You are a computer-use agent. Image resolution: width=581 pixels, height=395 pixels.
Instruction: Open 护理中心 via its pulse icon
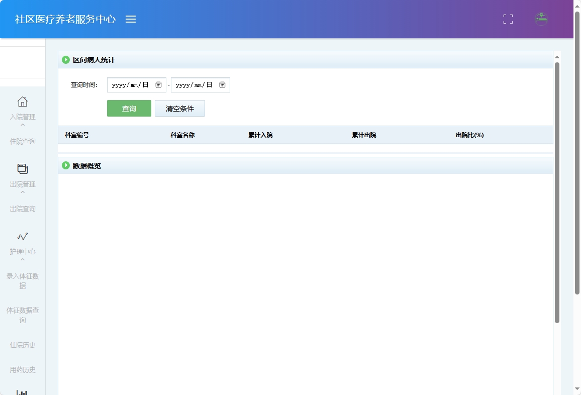(22, 236)
